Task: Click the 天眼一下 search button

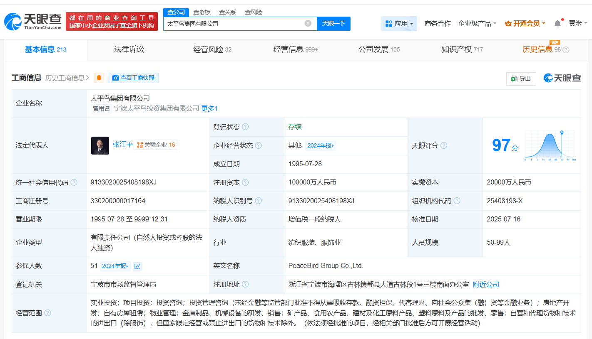Action: pos(333,23)
